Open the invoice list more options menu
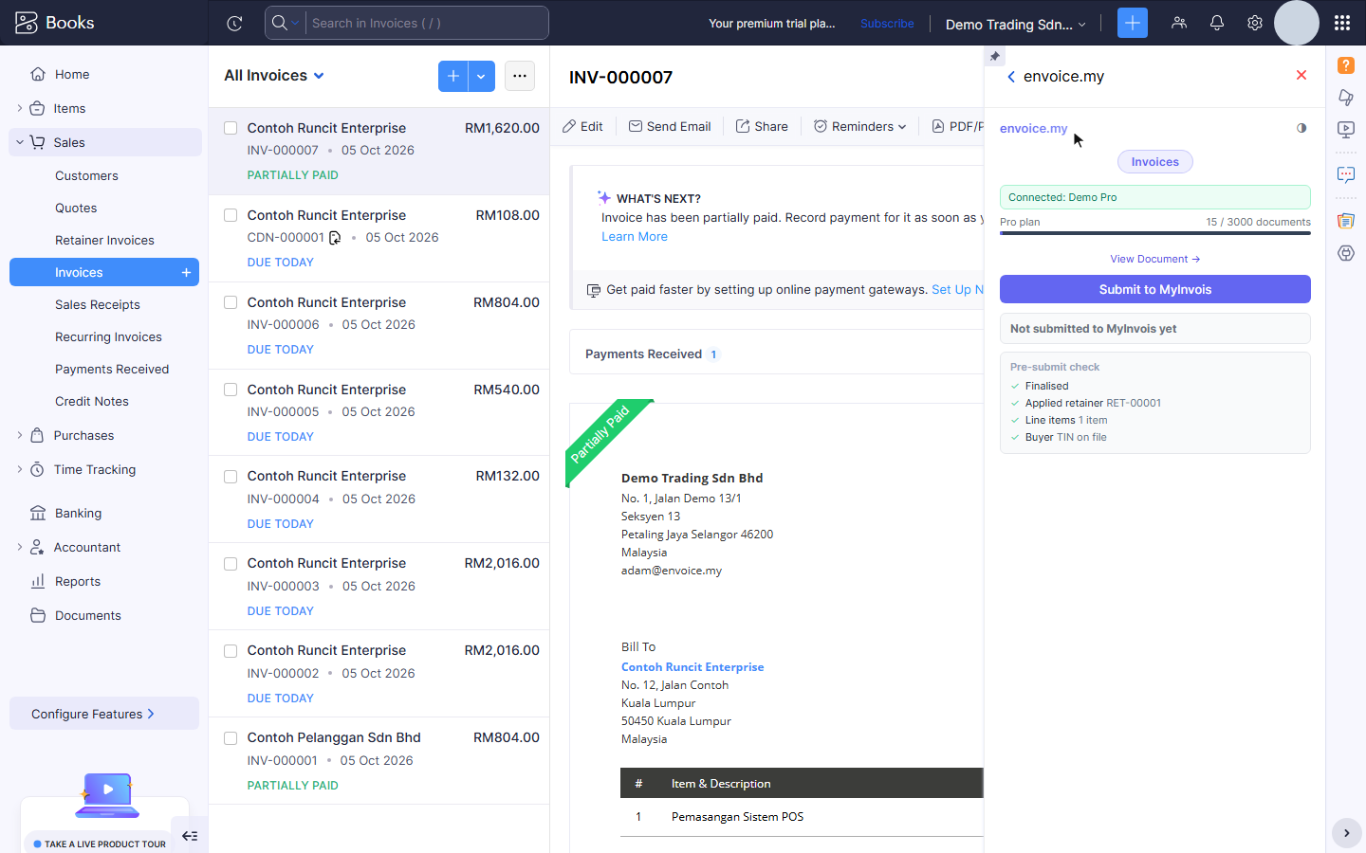Viewport: 1366px width, 853px height. click(520, 76)
